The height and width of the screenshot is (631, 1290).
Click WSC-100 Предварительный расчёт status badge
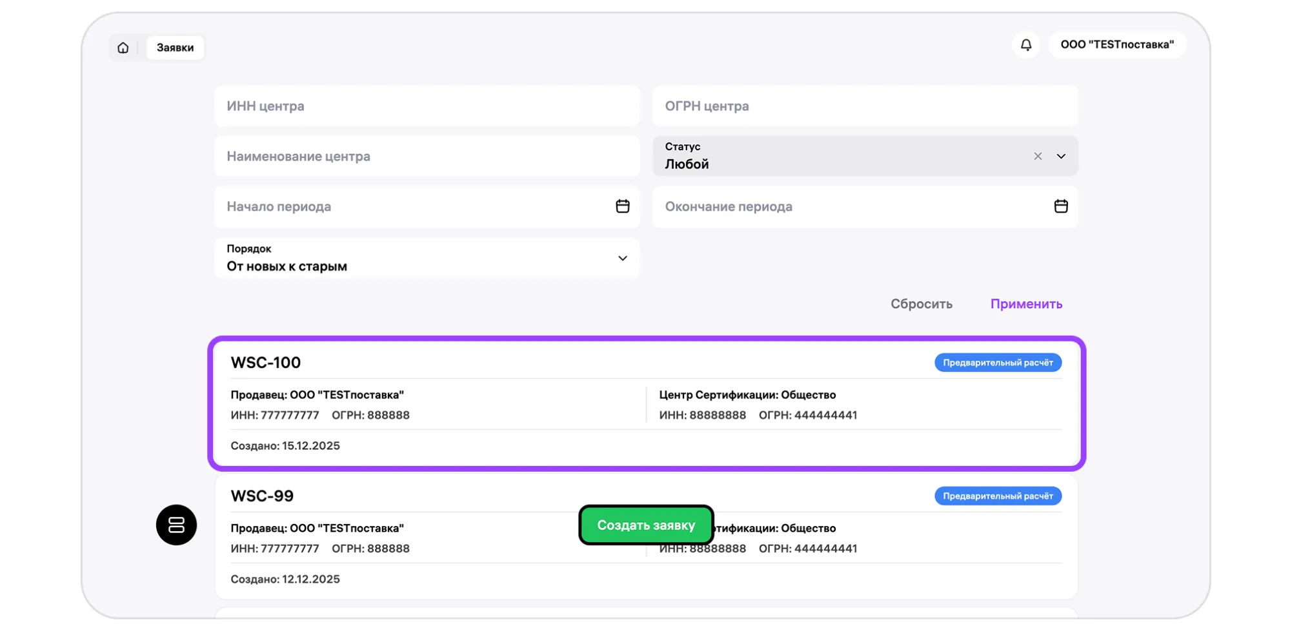997,363
